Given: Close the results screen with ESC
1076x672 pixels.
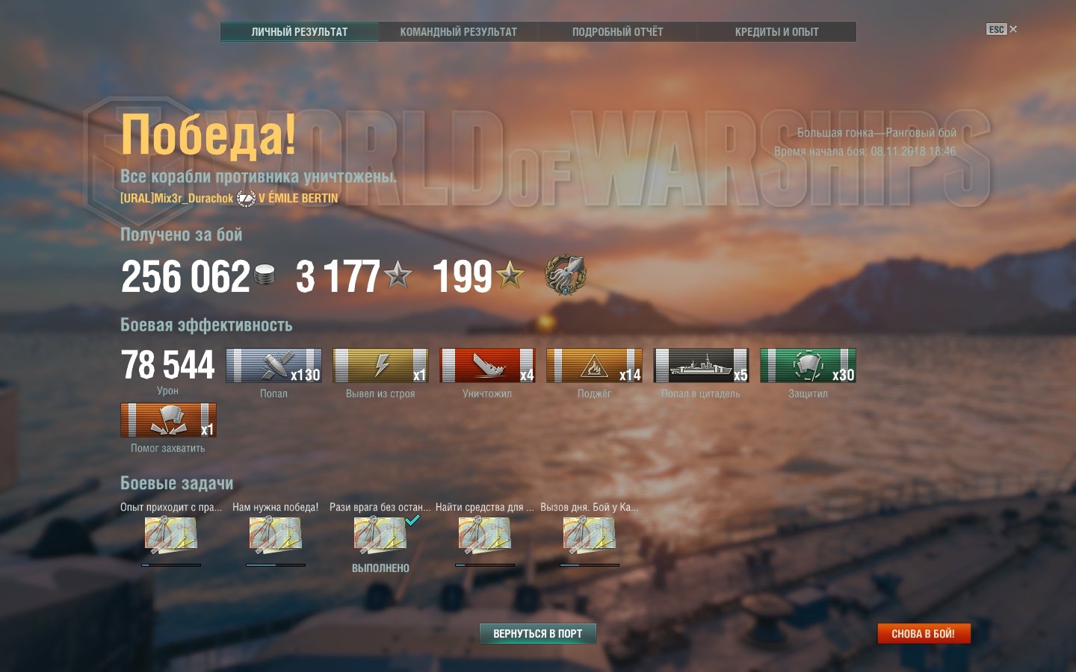Looking at the screenshot, I should coord(1001,29).
